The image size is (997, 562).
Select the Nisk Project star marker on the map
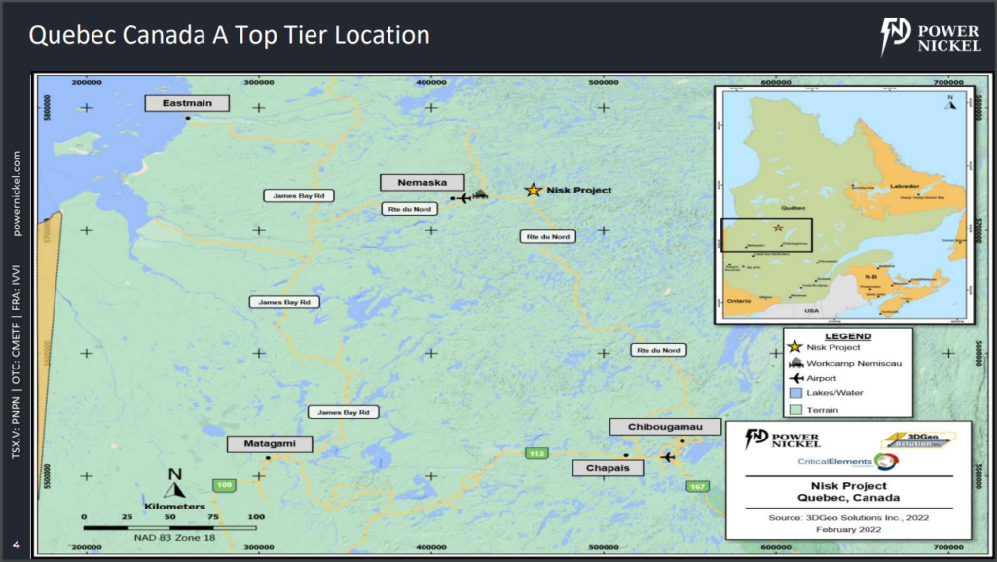pos(533,190)
